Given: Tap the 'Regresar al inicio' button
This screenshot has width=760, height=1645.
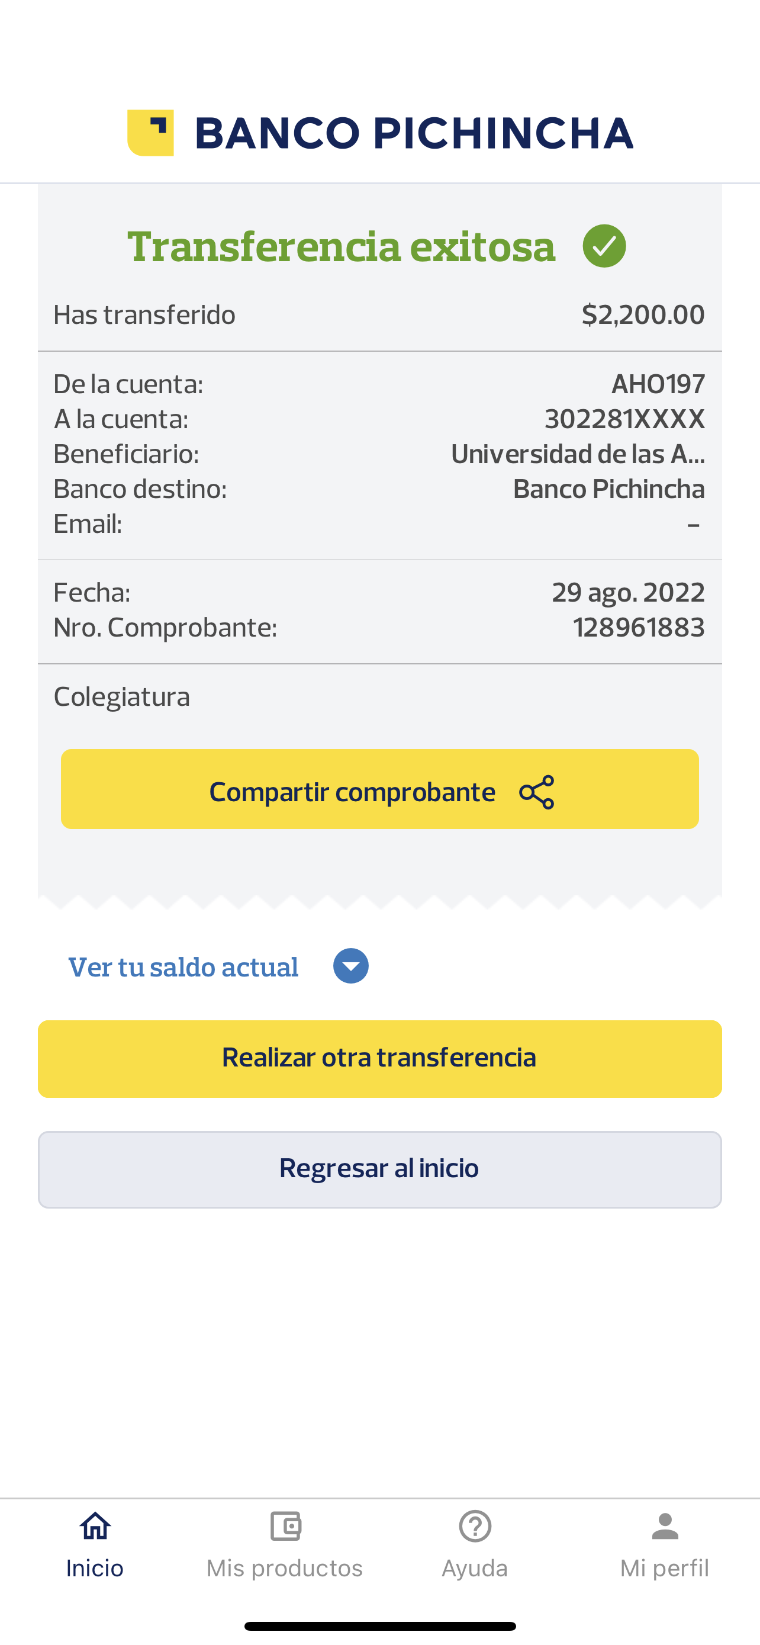Looking at the screenshot, I should 379,1170.
